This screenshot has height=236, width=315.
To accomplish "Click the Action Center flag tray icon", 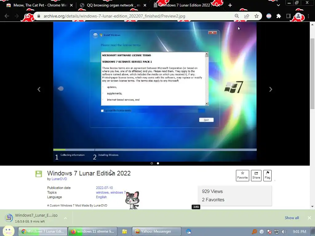I will click(269, 232).
